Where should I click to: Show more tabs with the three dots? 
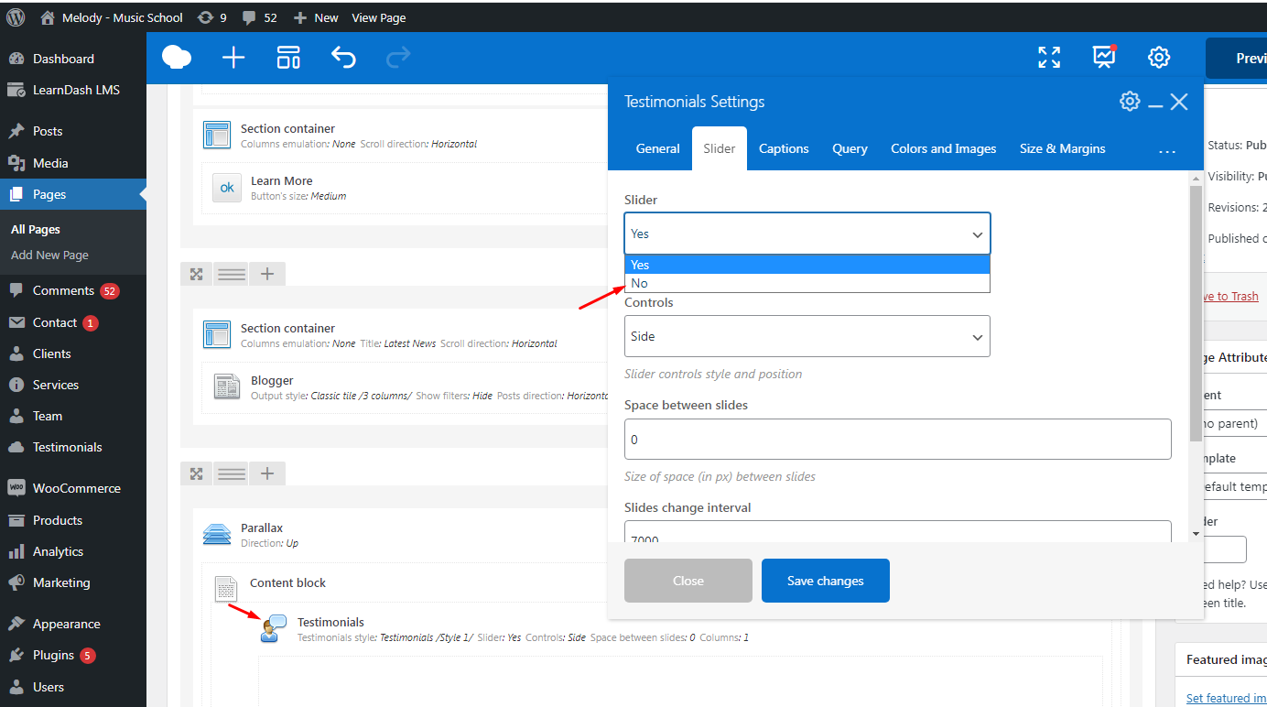1166,149
